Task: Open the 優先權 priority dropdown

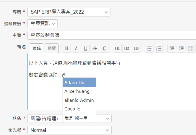Action: [x=69, y=130]
